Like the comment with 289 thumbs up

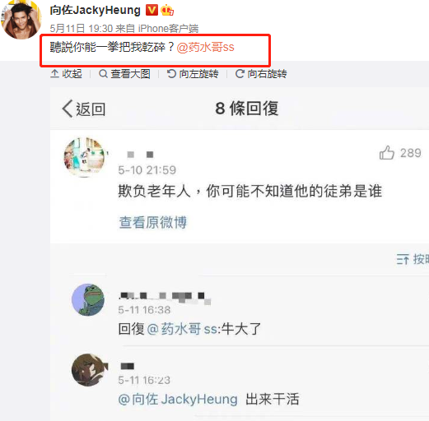click(387, 152)
